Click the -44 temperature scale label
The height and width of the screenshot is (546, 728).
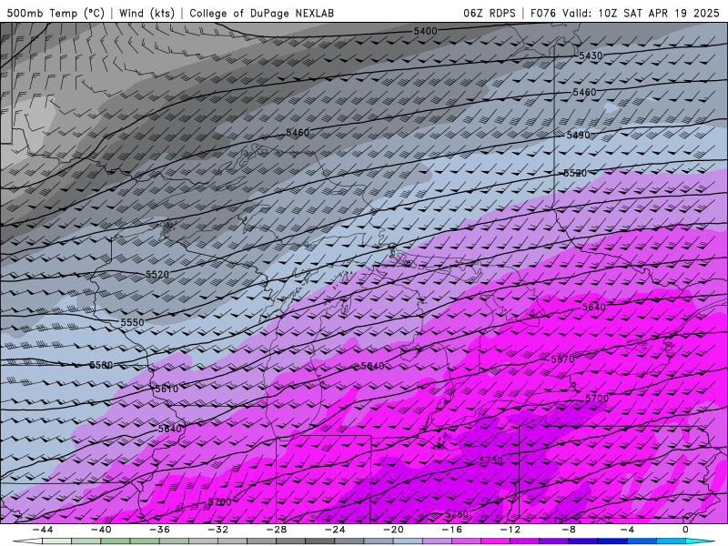coord(43,530)
